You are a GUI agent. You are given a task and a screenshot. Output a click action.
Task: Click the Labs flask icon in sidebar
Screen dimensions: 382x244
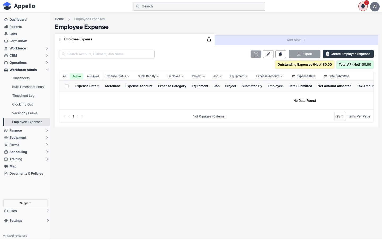point(6,34)
